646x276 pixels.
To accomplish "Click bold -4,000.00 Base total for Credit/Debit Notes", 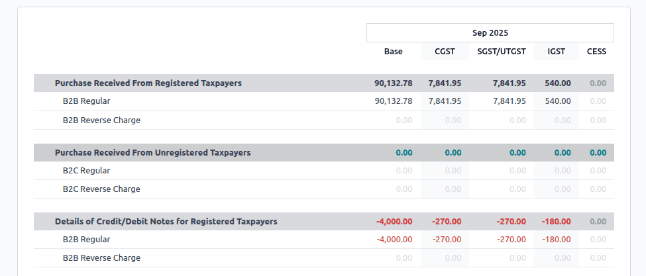I will pyautogui.click(x=394, y=221).
